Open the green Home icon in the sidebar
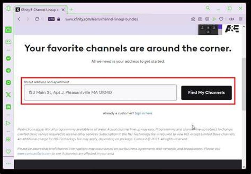The image size is (251, 174). (8, 30)
